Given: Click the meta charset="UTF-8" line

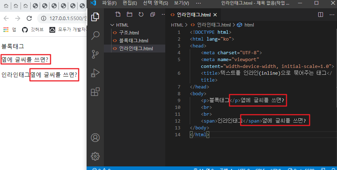Looking at the screenshot, I should coord(231,53).
